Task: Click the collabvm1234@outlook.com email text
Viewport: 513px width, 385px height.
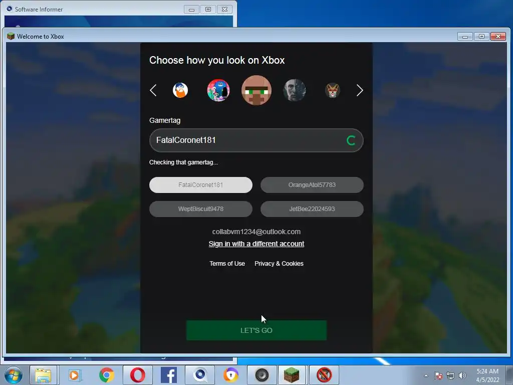Action: click(256, 232)
